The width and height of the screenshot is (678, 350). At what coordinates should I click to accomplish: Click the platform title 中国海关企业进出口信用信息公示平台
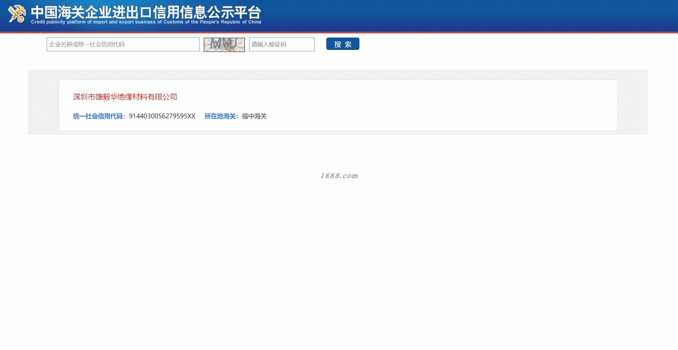point(146,12)
